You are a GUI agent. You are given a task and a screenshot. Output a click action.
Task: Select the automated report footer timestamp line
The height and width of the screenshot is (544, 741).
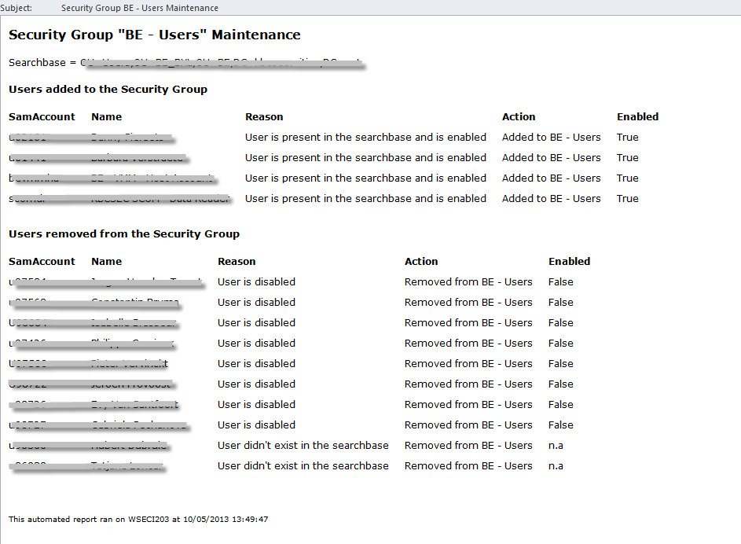tap(138, 519)
